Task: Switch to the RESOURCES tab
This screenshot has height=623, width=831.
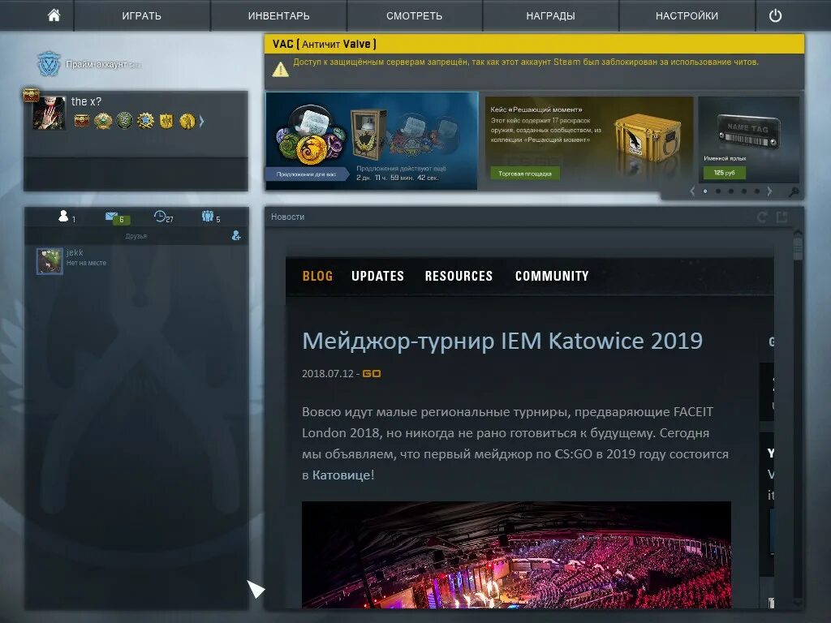Action: click(459, 276)
